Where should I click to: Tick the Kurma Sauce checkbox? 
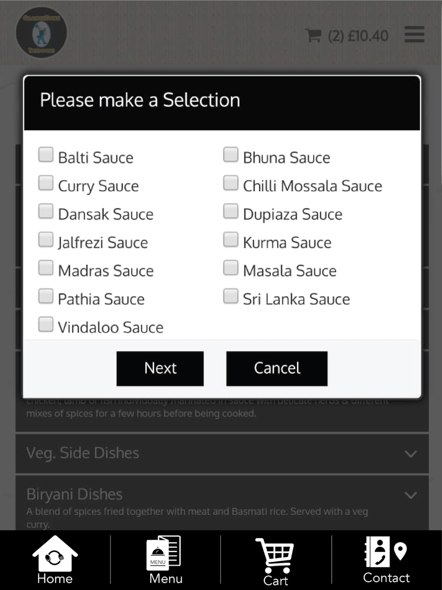(x=231, y=240)
